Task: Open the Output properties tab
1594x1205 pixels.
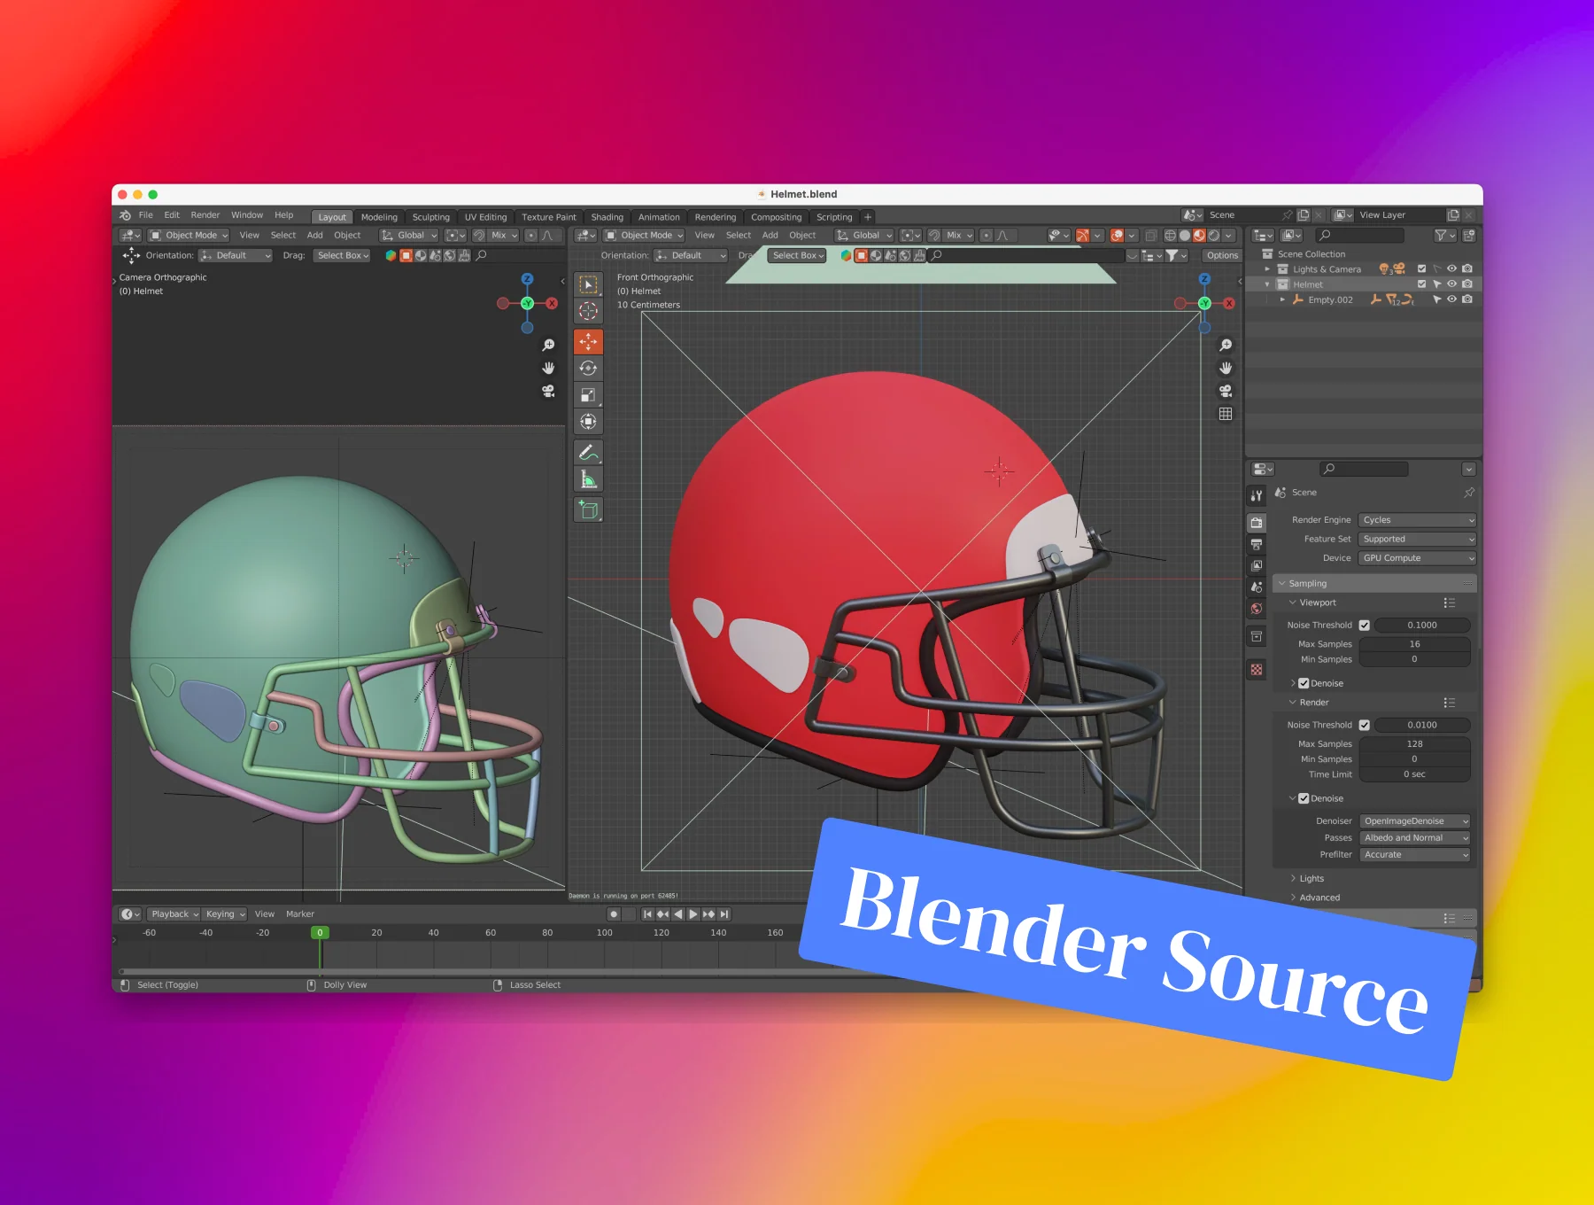Action: click(1257, 544)
